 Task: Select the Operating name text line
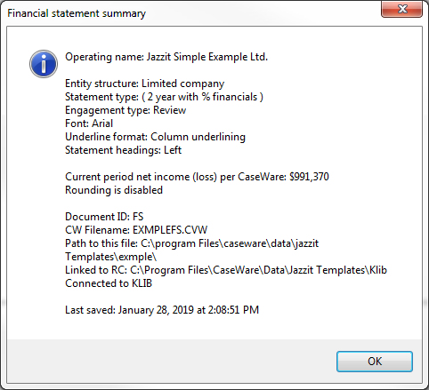[x=166, y=57]
